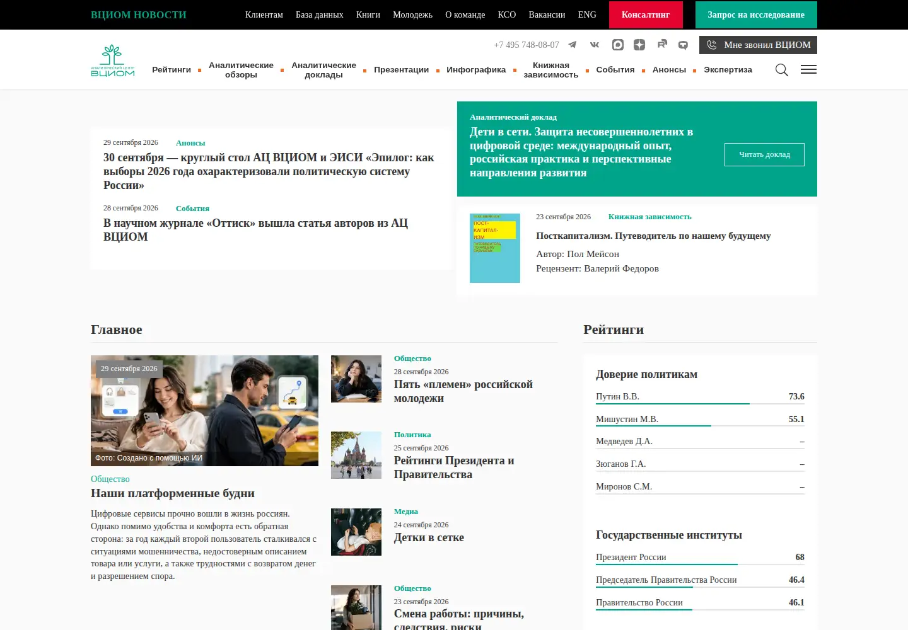The height and width of the screenshot is (630, 908).
Task: Click the Путин В.В. rating row
Action: tap(700, 397)
